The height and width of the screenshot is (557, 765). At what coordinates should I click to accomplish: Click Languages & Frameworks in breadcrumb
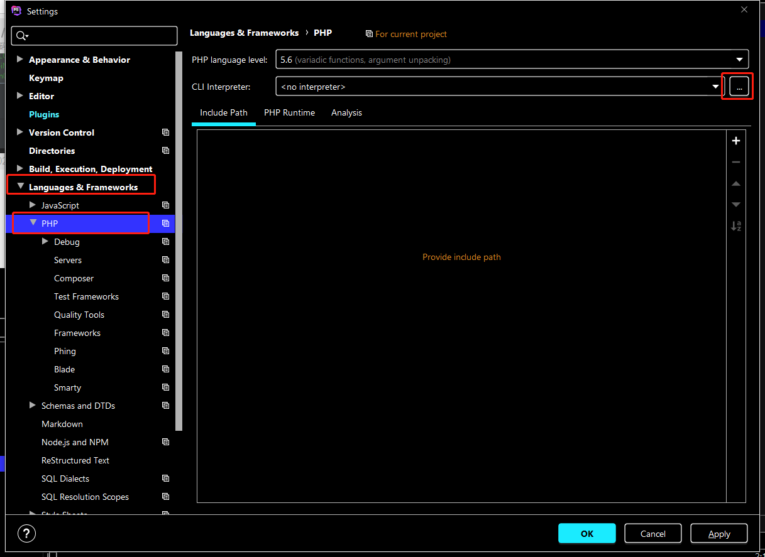click(244, 33)
